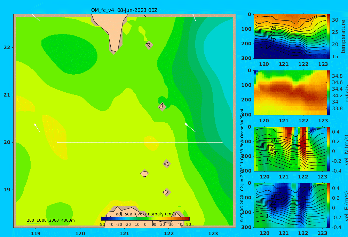Screen dimensions: 348x237
Task: Click the island near 22°N 121.55°E
Action: click(149, 45)
